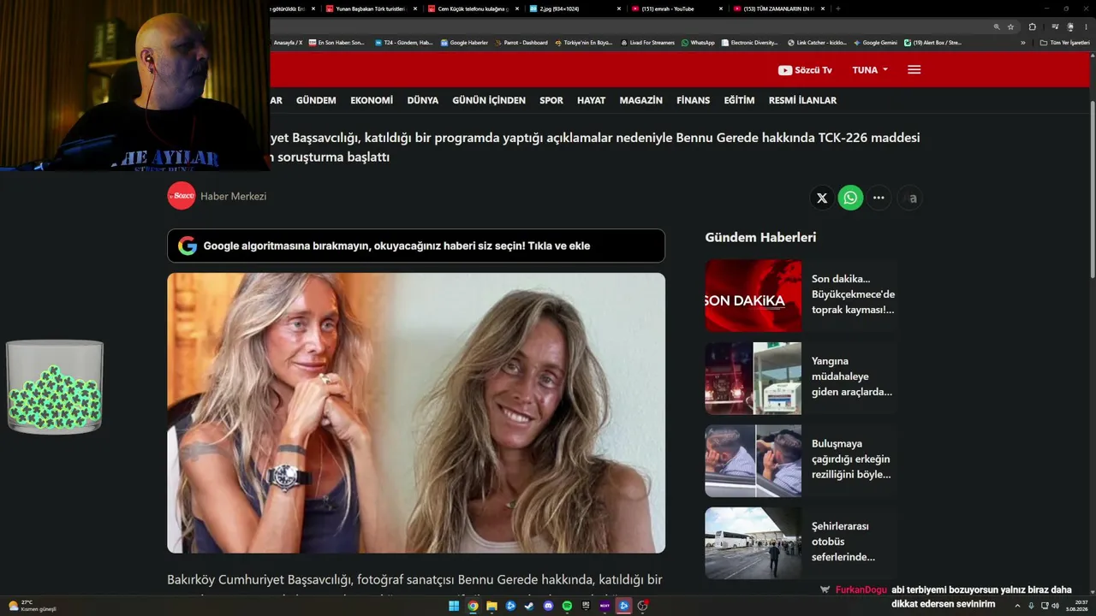Open the MAGAZİN section

click(641, 100)
